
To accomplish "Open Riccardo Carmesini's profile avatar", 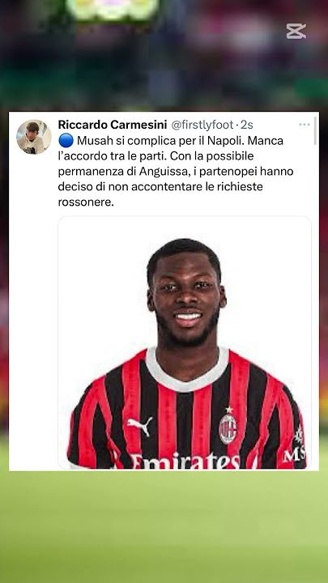I will pyautogui.click(x=34, y=137).
